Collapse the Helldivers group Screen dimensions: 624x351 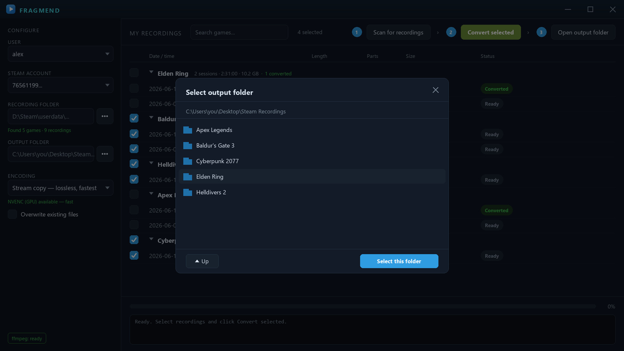click(x=151, y=163)
